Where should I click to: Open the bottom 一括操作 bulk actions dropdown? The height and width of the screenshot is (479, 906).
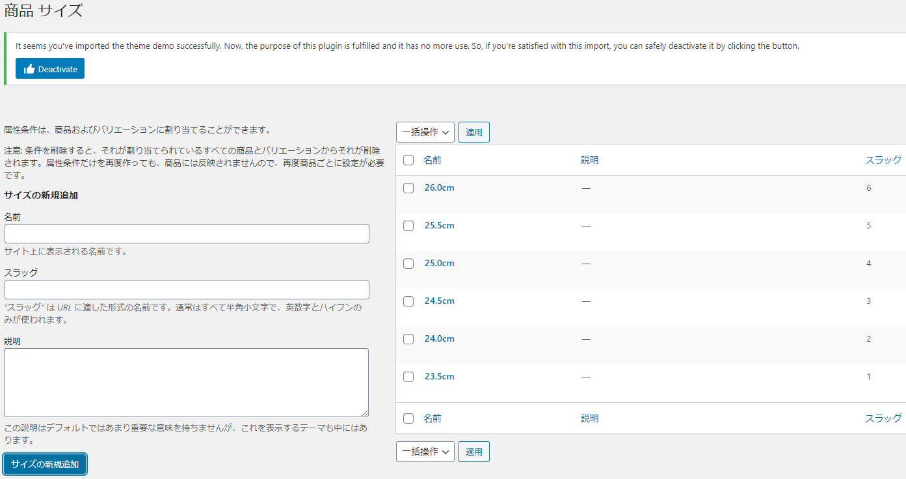click(x=425, y=452)
